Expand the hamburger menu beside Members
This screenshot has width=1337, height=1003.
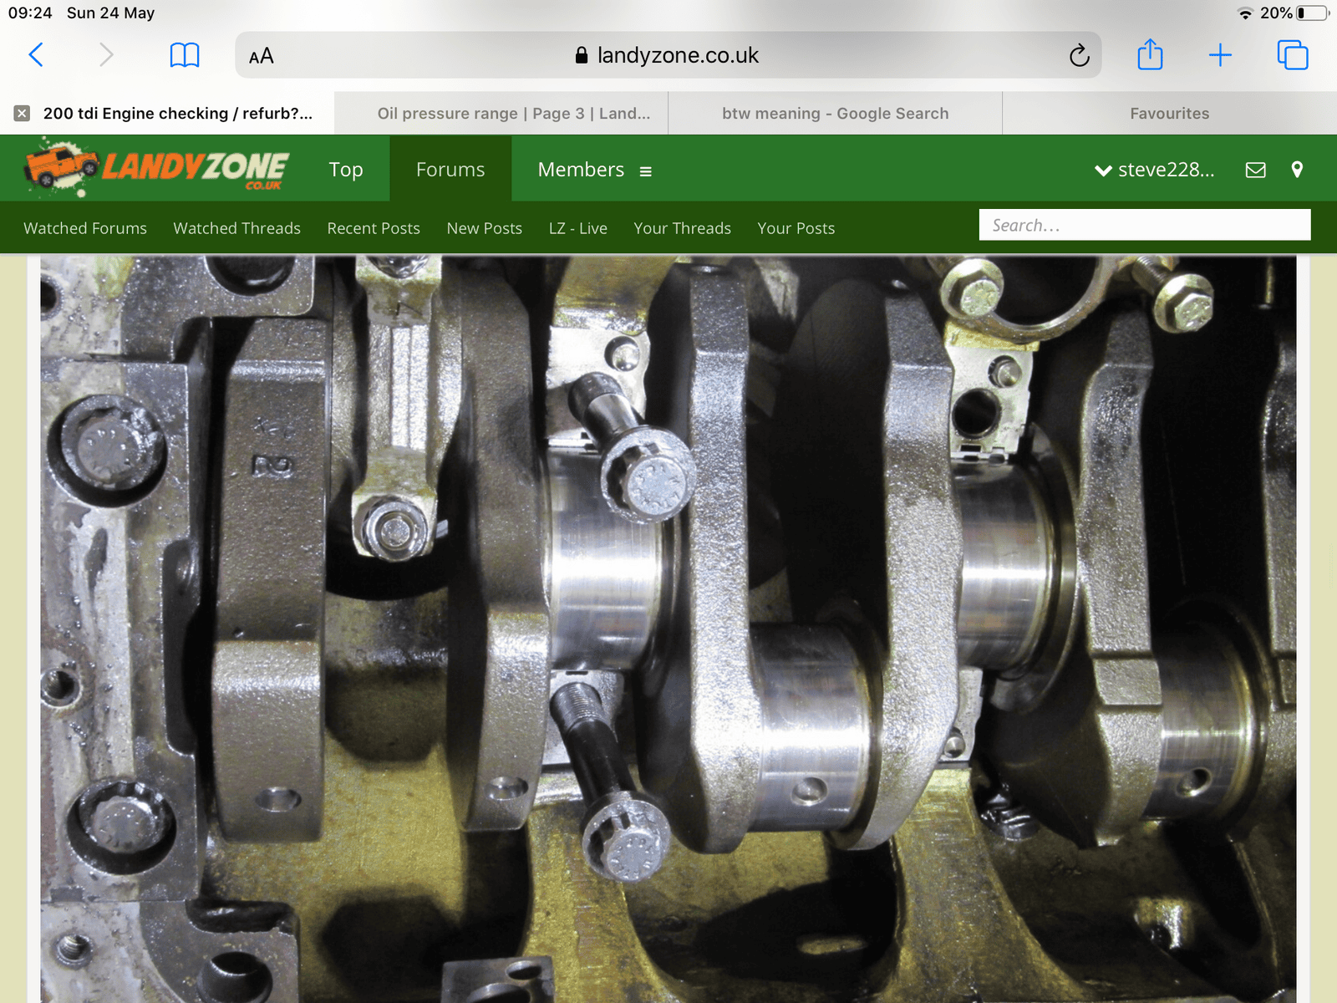point(645,171)
